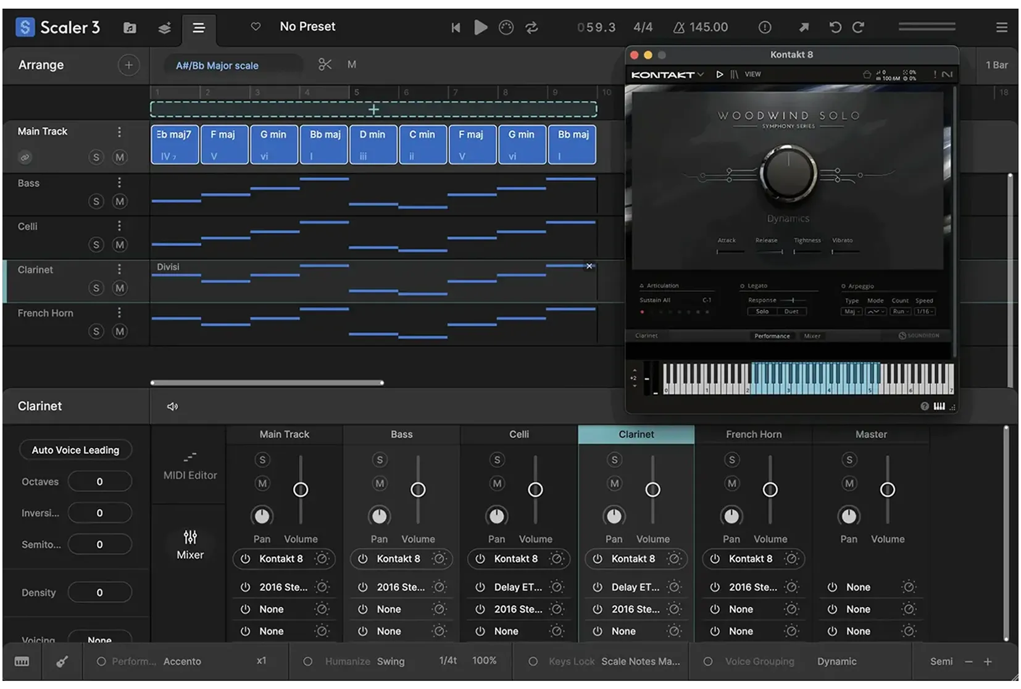This screenshot has width=1021, height=689.
Task: Open the Scale Notes Ma... keys lock dropdown
Action: pyautogui.click(x=641, y=661)
